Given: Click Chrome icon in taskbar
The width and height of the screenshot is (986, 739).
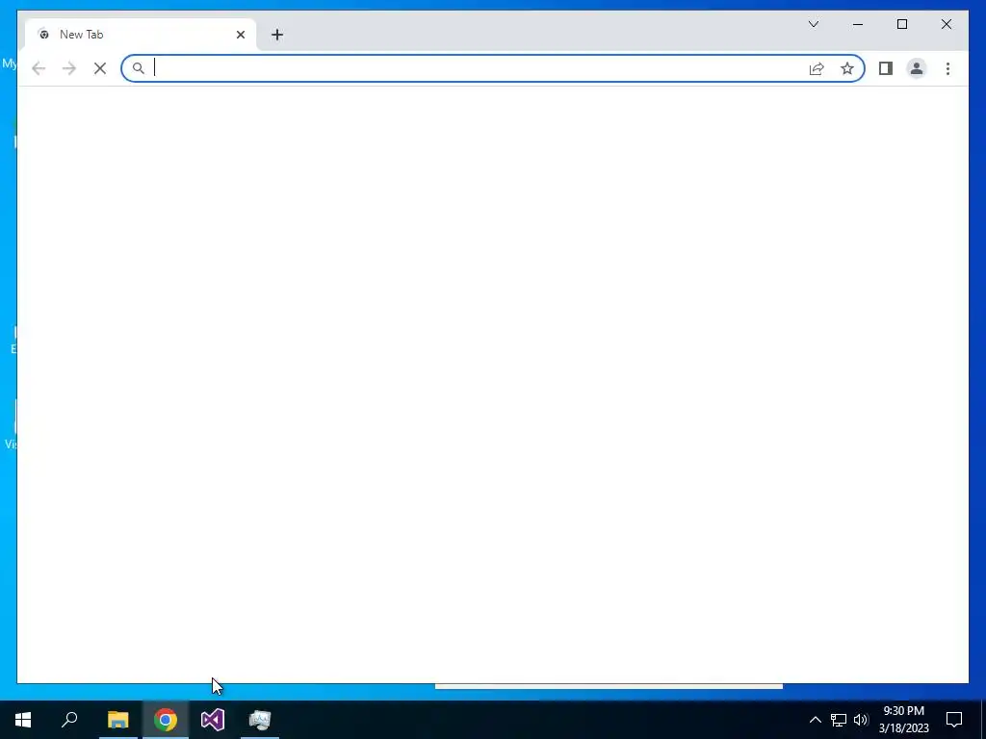Looking at the screenshot, I should (166, 720).
